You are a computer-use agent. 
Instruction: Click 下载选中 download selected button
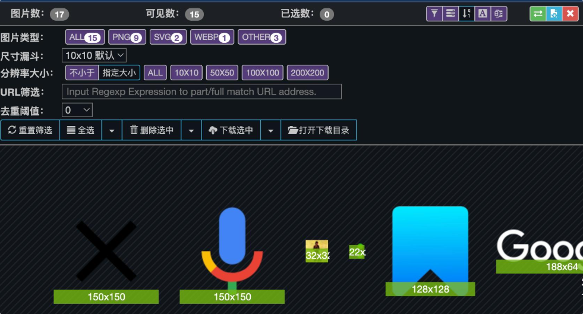point(231,130)
